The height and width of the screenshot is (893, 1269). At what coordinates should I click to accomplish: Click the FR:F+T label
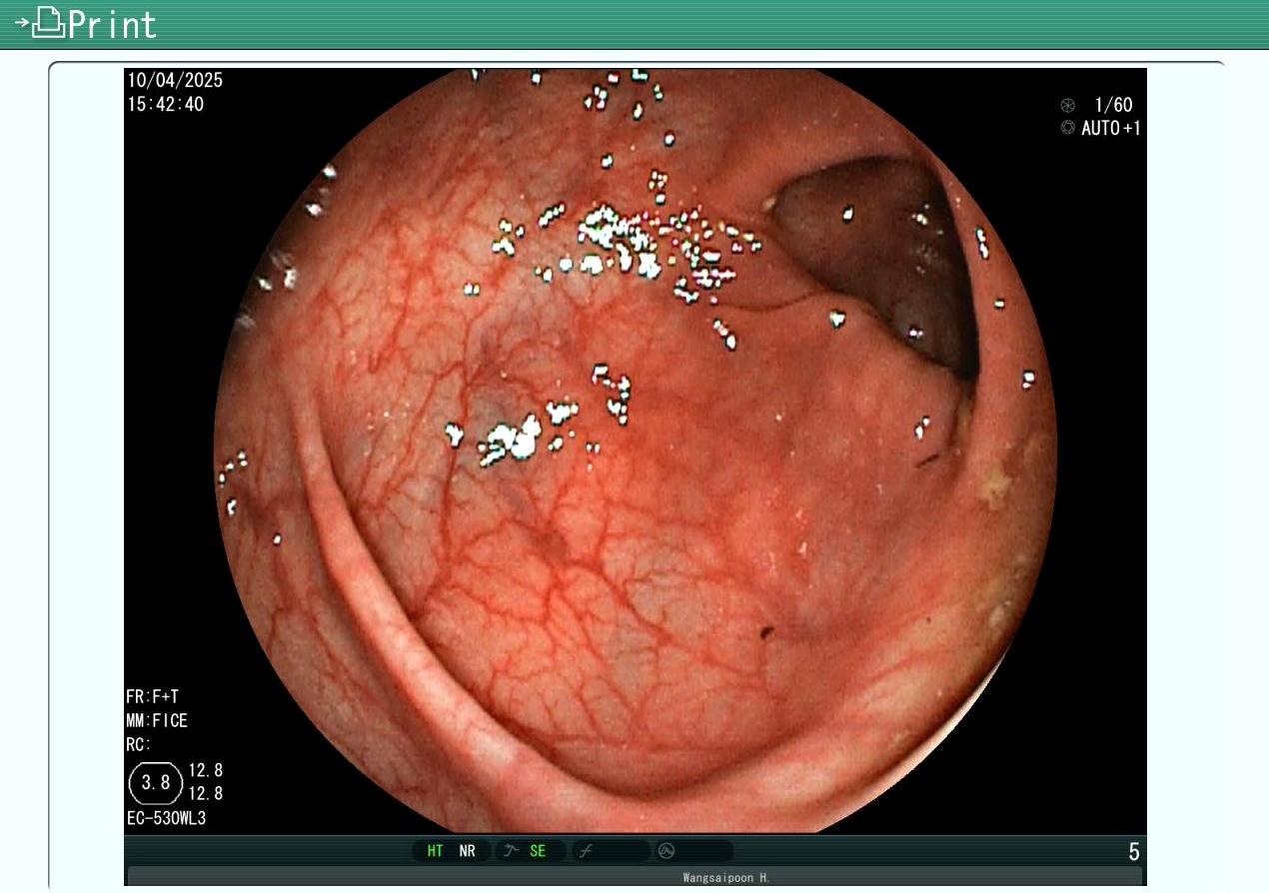tap(153, 696)
